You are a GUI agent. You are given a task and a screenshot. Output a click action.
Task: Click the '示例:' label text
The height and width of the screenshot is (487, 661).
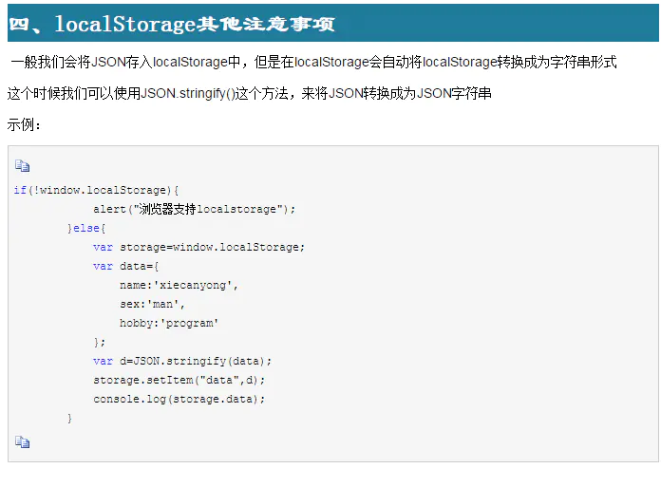(25, 124)
